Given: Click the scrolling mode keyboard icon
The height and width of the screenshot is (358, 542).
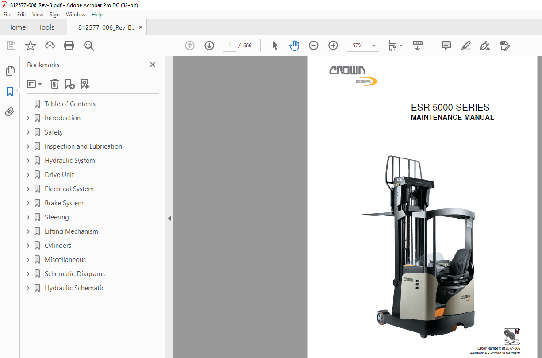Looking at the screenshot, I should [418, 46].
